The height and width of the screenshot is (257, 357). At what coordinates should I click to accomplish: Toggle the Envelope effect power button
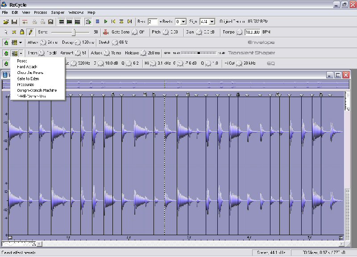coord(6,43)
